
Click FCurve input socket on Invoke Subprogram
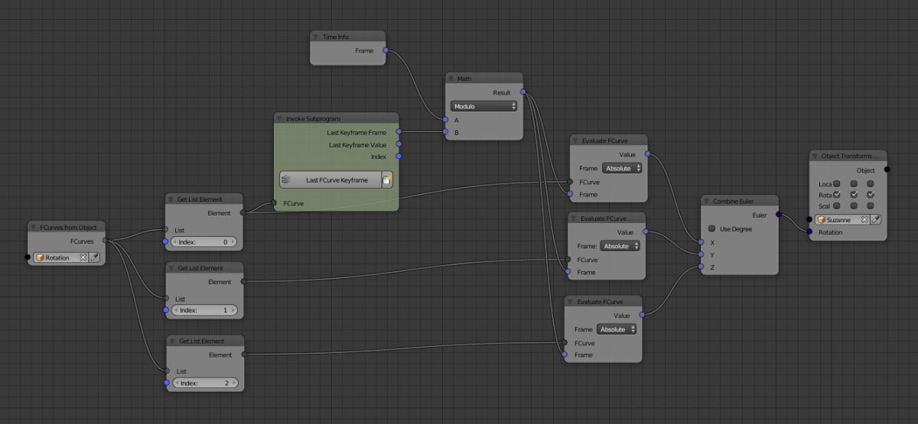point(274,203)
